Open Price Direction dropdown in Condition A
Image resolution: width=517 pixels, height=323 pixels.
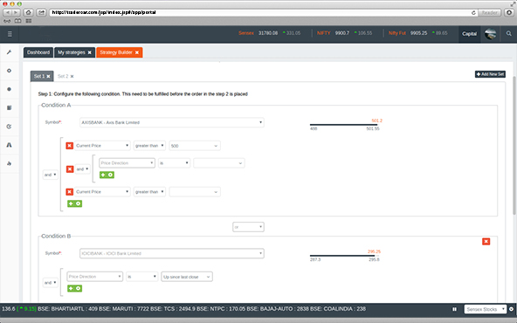click(x=127, y=163)
